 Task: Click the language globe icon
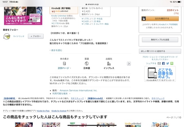pyautogui.click(x=87, y=64)
